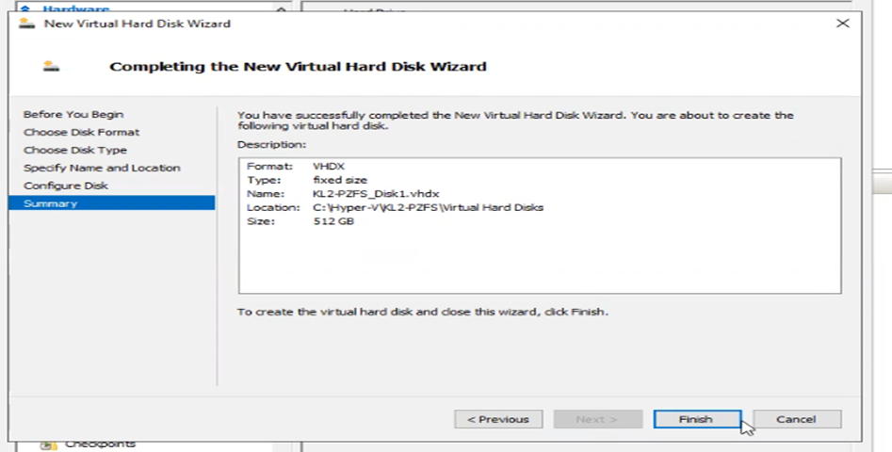Finish creating the virtual hard disk
This screenshot has height=452, width=892.
tap(697, 419)
